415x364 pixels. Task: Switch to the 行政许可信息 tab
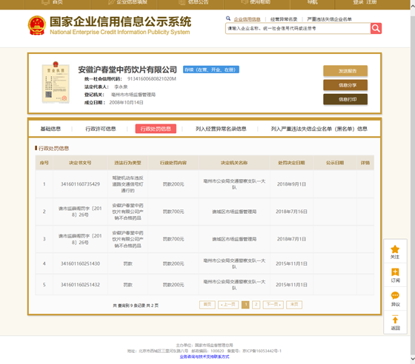[101, 129]
